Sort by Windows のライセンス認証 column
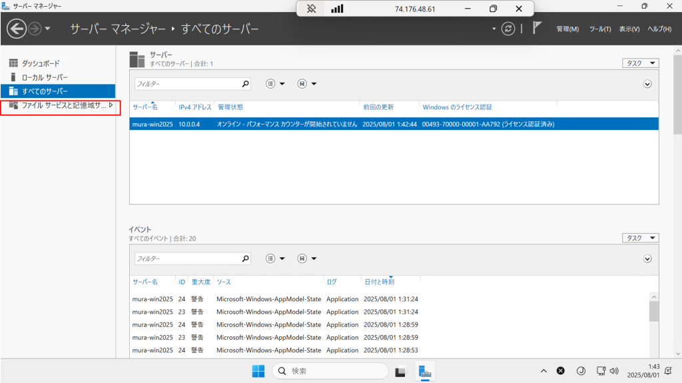This screenshot has height=383, width=682. coord(457,107)
